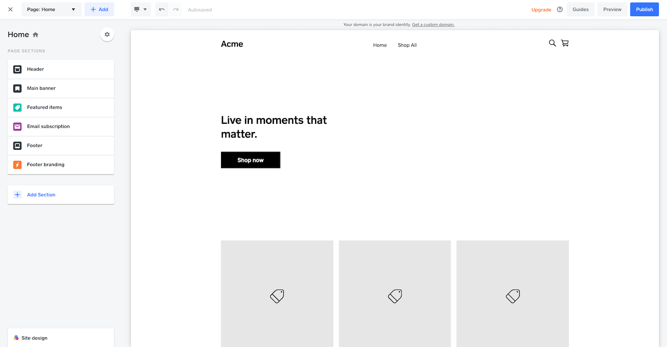667x347 pixels.
Task: Open the shopping cart icon in preview
Action: (565, 43)
